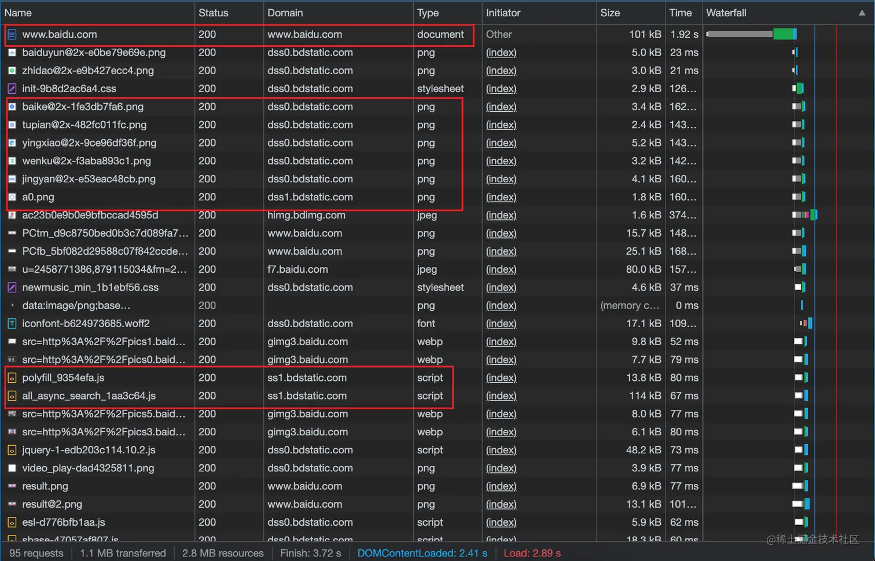
Task: Click the waterfall bar of www.baidu.com request
Action: click(x=752, y=34)
